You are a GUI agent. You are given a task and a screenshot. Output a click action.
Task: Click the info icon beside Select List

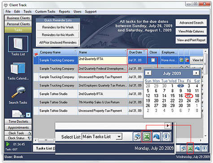166,137
